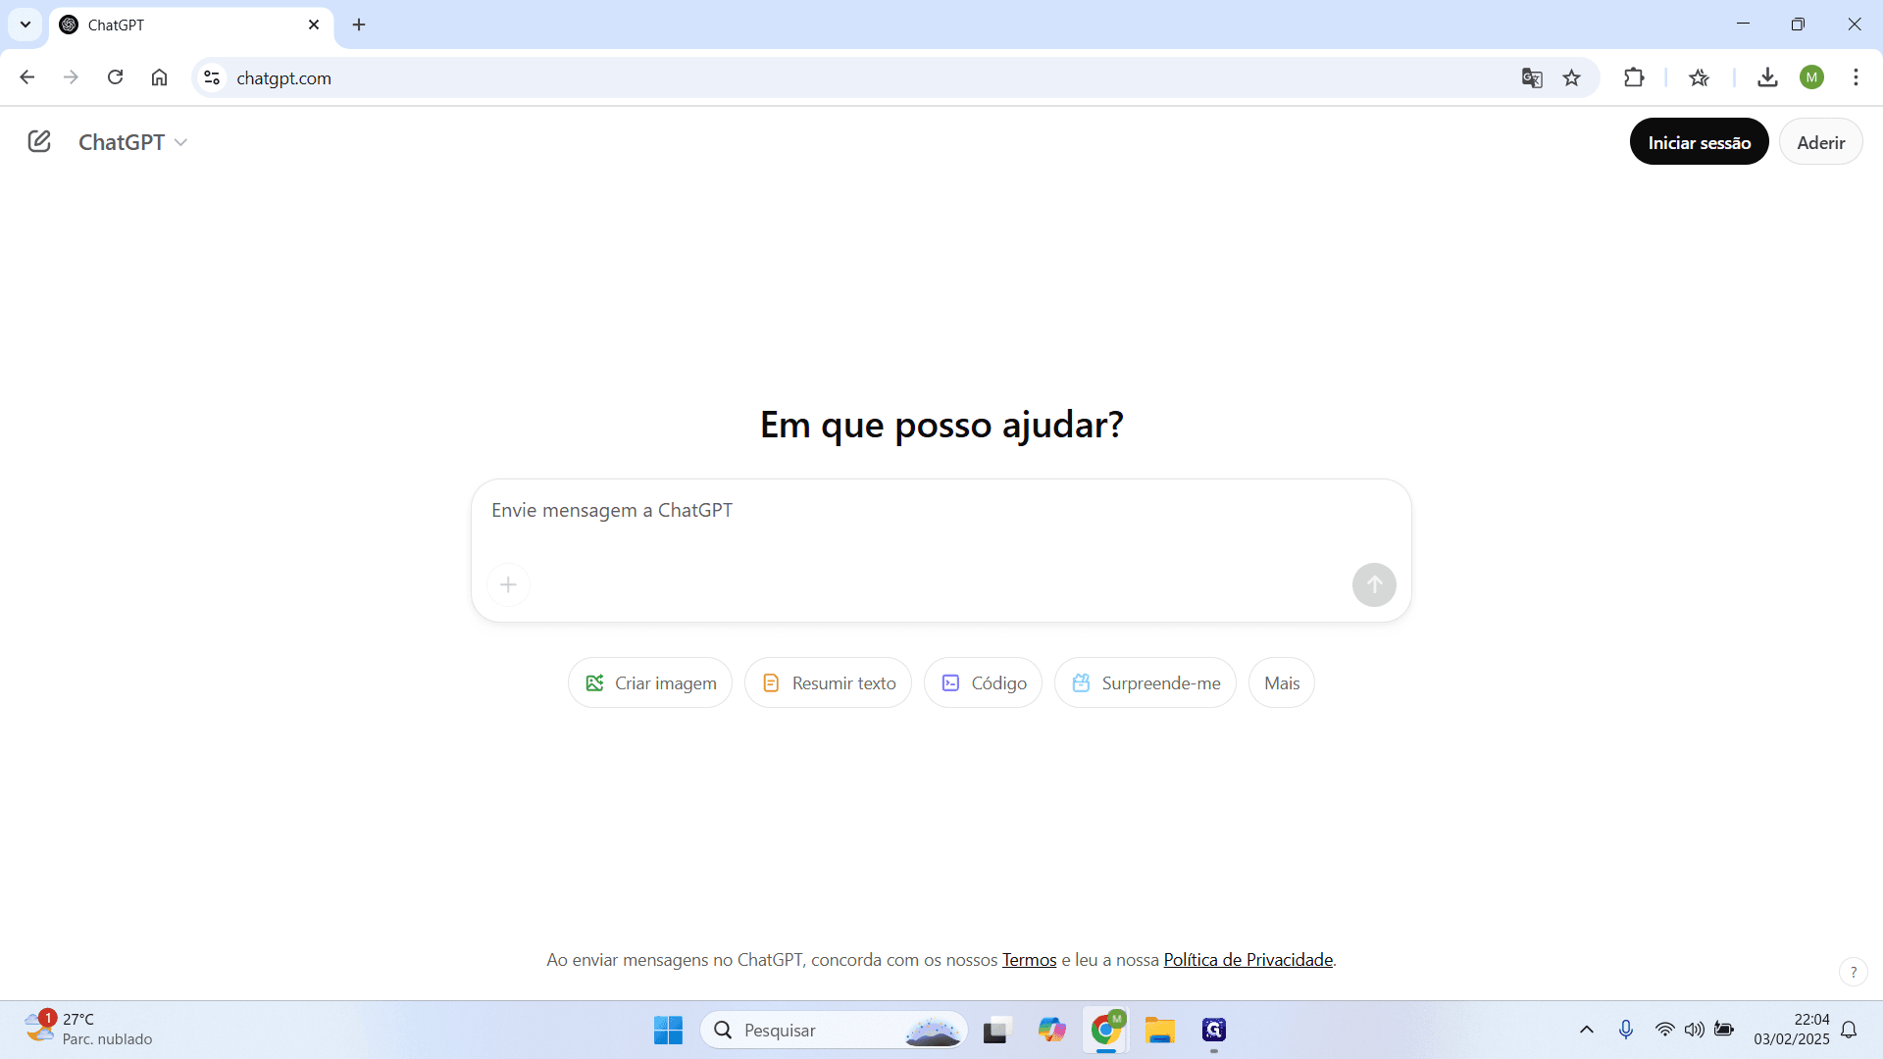Open the volume speaker tray icon

tap(1694, 1031)
